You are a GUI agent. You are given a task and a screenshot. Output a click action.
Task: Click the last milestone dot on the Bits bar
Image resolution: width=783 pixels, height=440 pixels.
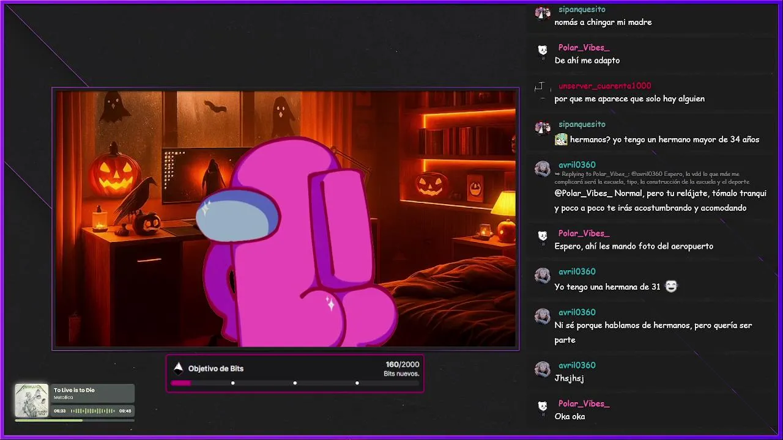tap(357, 383)
